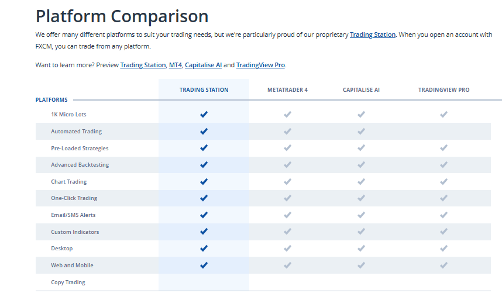The image size is (502, 300).
Task: Click MetaTrader 4 checkmark for 1K Micro Lots
Action: 287,114
